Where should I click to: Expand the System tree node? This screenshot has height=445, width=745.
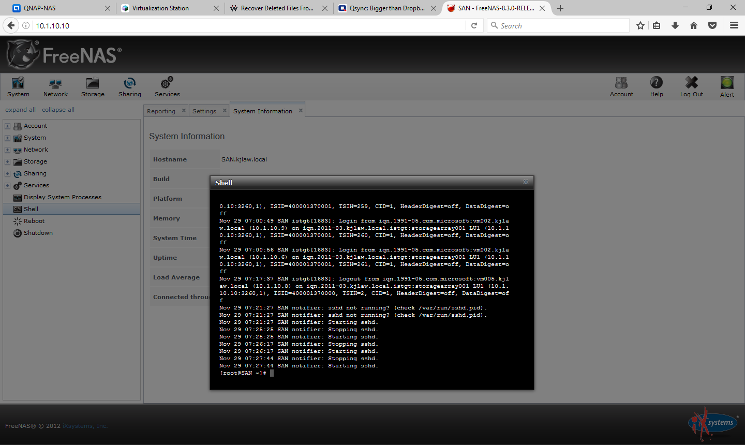point(7,138)
